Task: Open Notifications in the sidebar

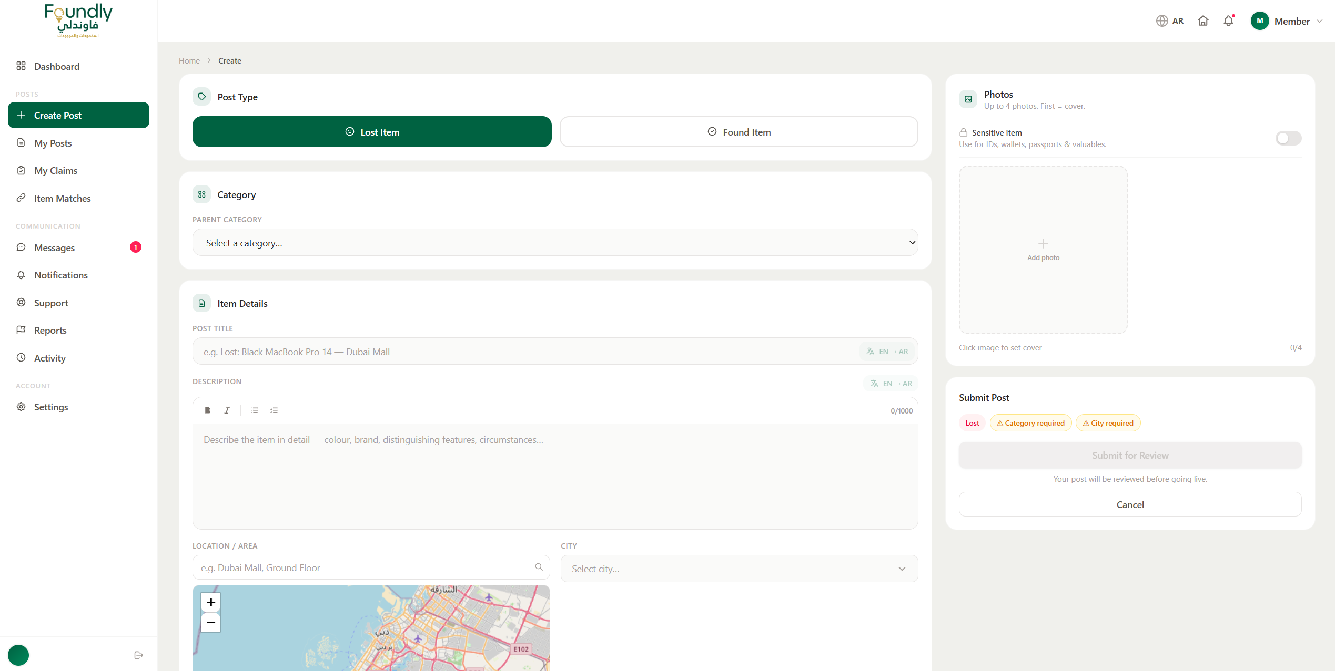Action: point(78,275)
